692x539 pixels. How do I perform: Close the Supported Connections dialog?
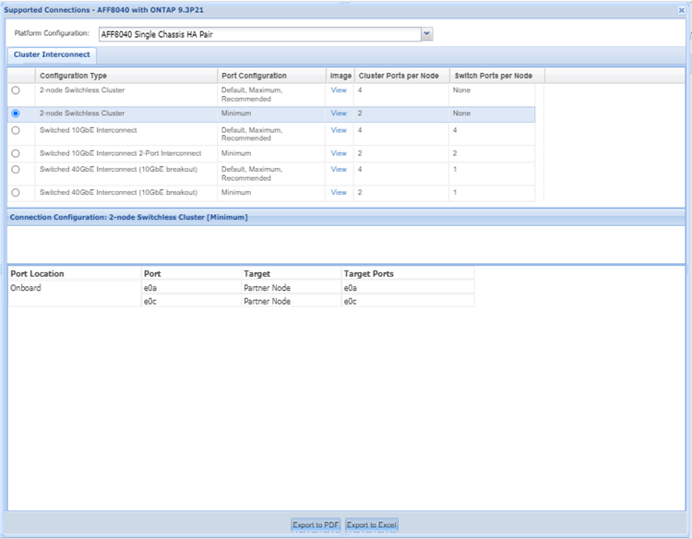[x=682, y=10]
